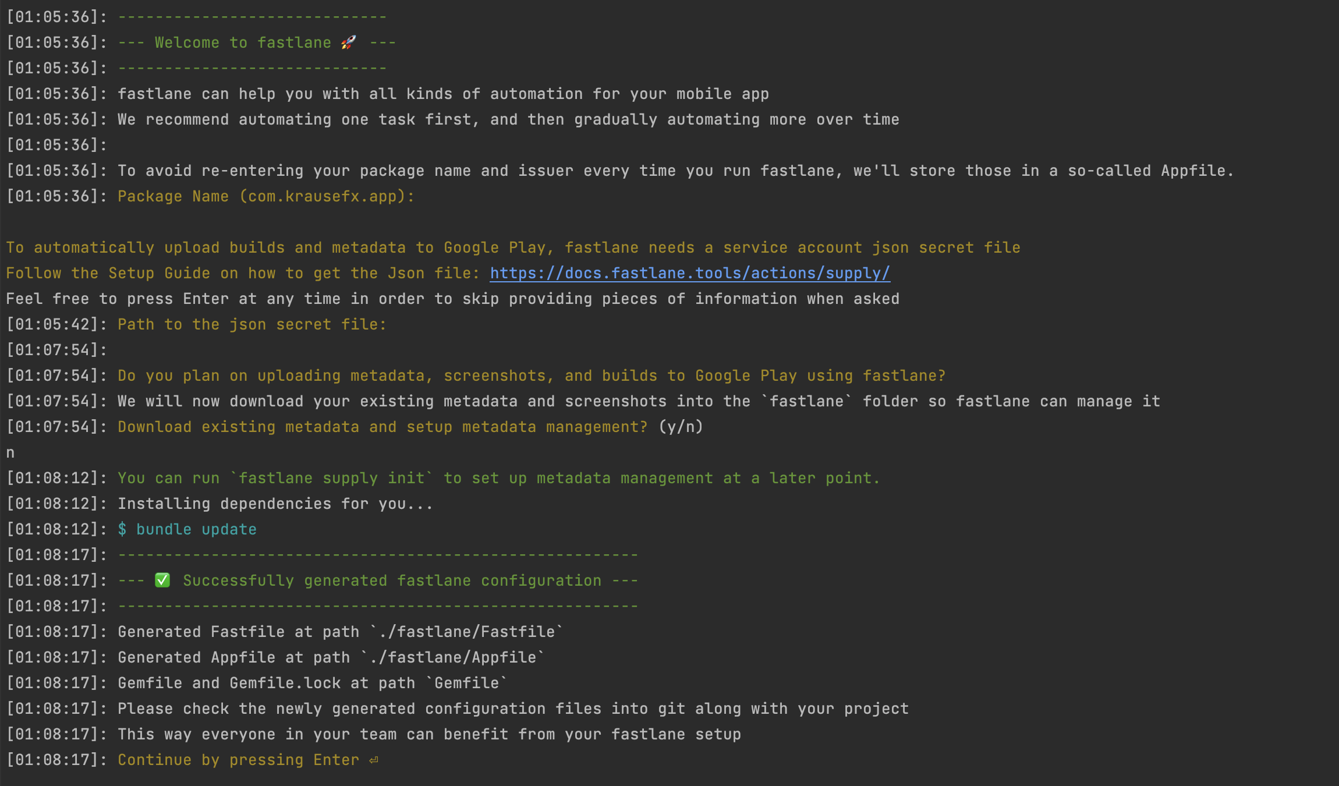Click the '(y/n)' choice text
The width and height of the screenshot is (1339, 786).
681,427
